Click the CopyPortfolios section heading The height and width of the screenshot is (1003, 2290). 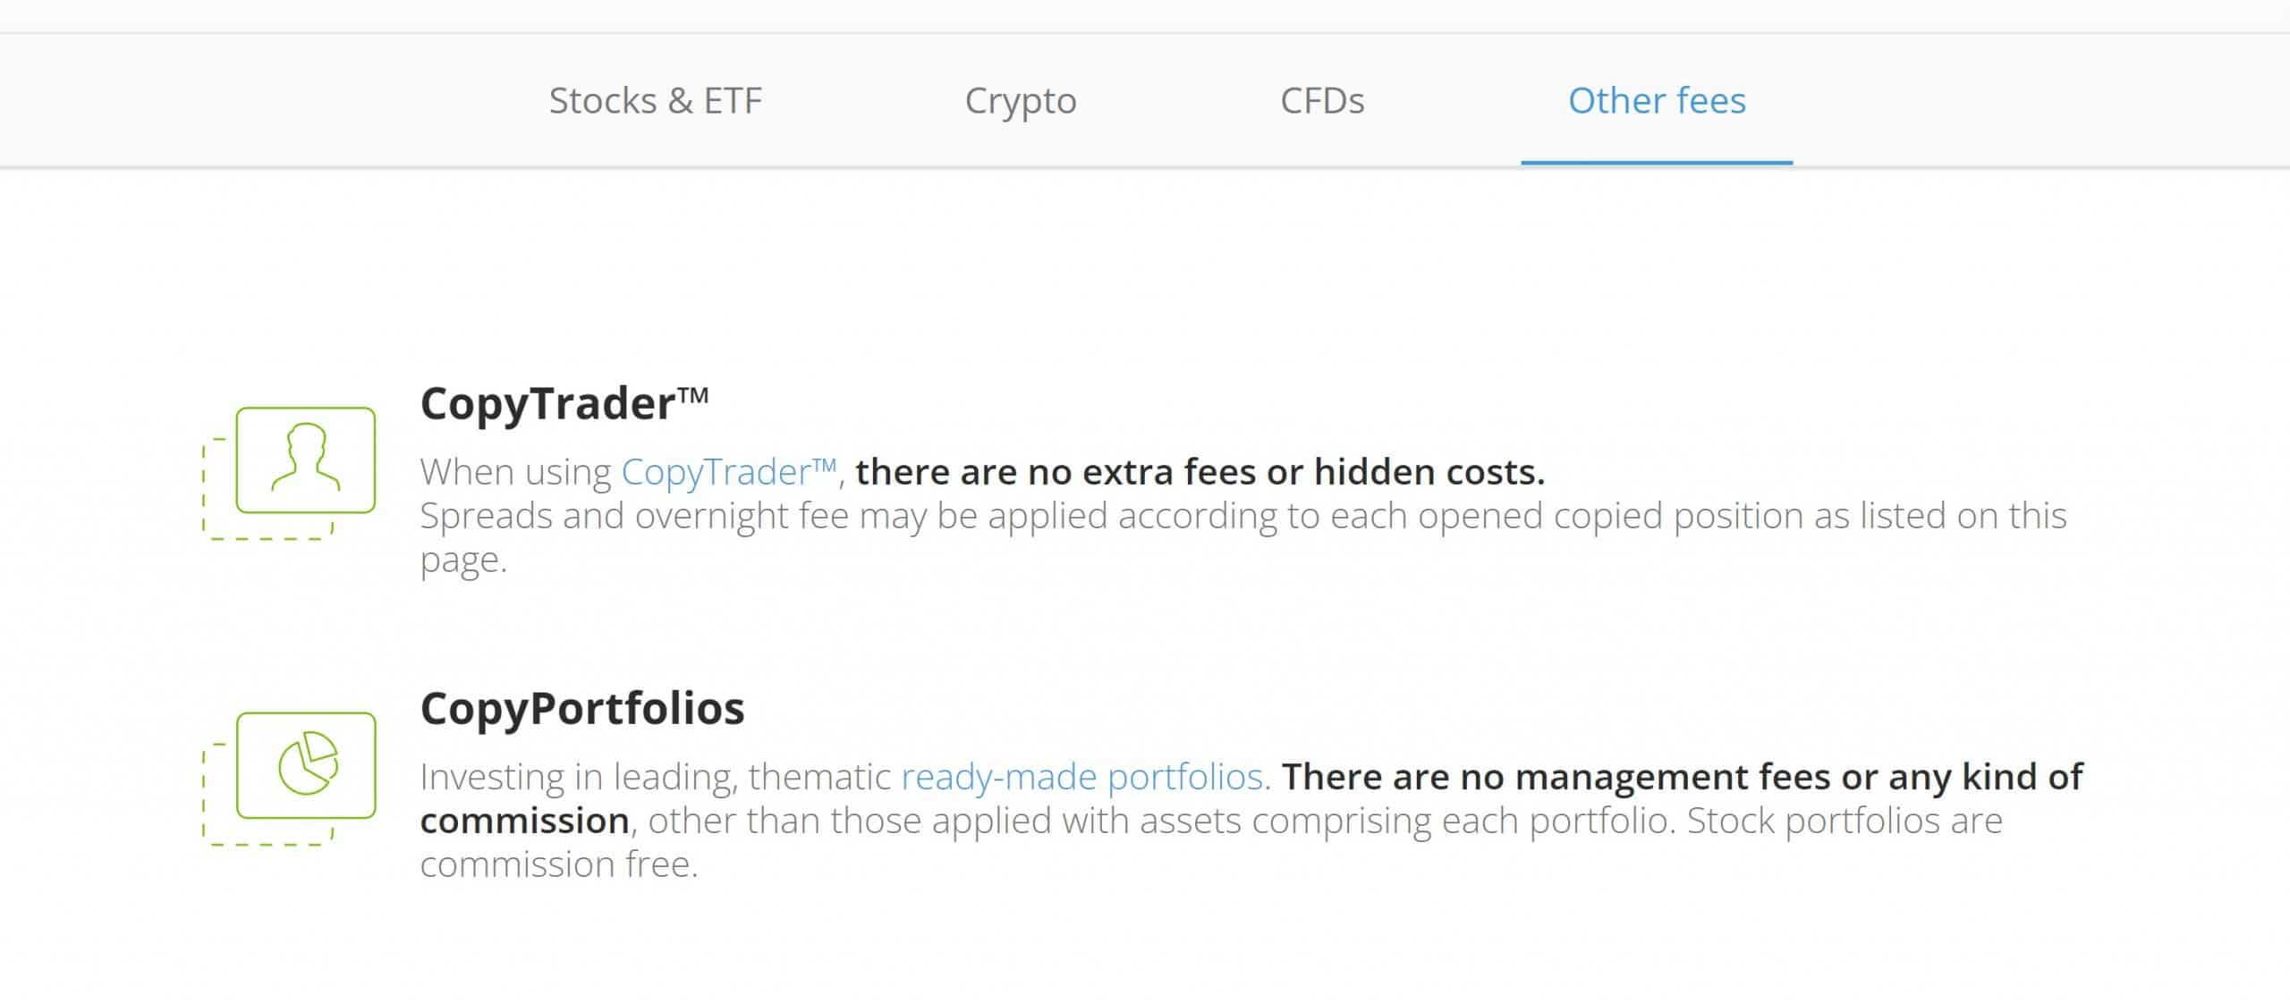tap(582, 708)
